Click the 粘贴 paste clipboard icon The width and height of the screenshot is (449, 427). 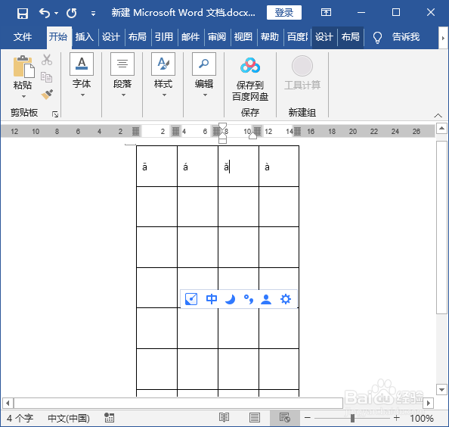pyautogui.click(x=23, y=67)
